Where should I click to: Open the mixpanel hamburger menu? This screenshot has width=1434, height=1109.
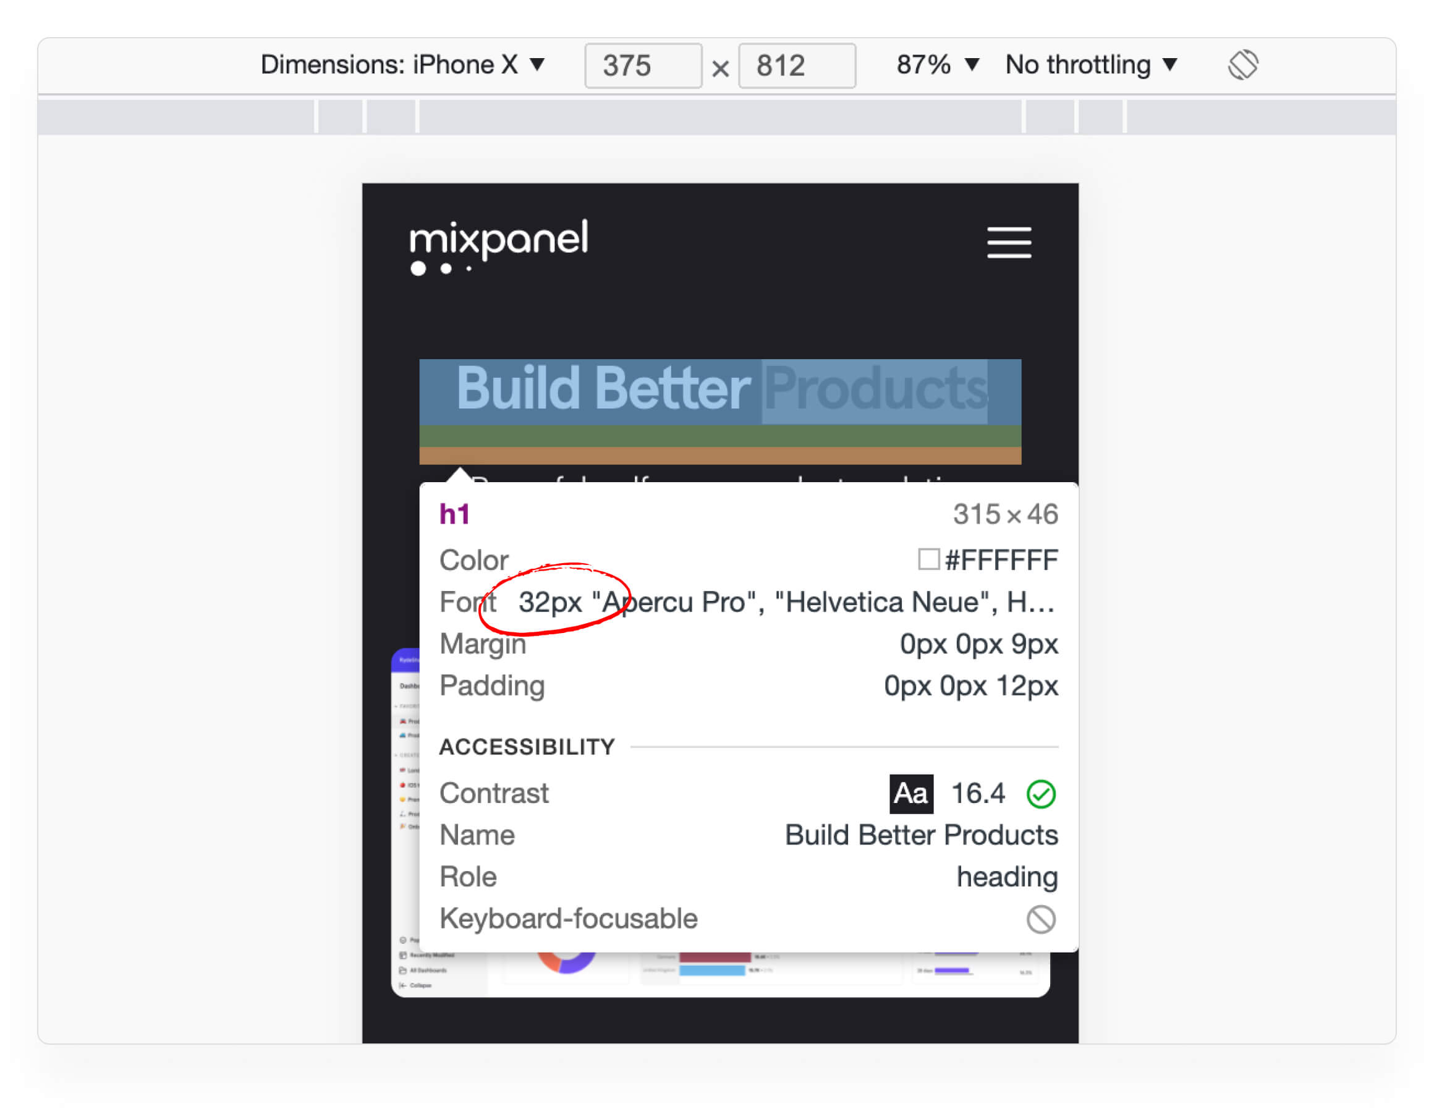(x=1009, y=242)
